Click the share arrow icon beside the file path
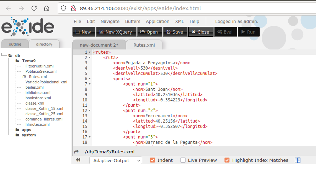The height and width of the screenshot is (177, 316). (x=76, y=152)
